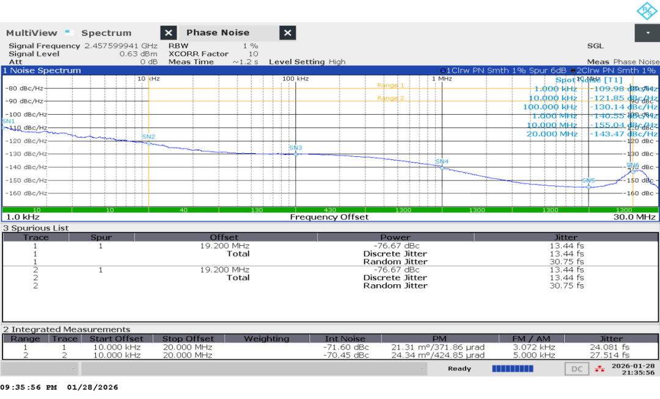660x399 pixels.
Task: Close the Phase Noise channel tab
Action: (x=287, y=33)
